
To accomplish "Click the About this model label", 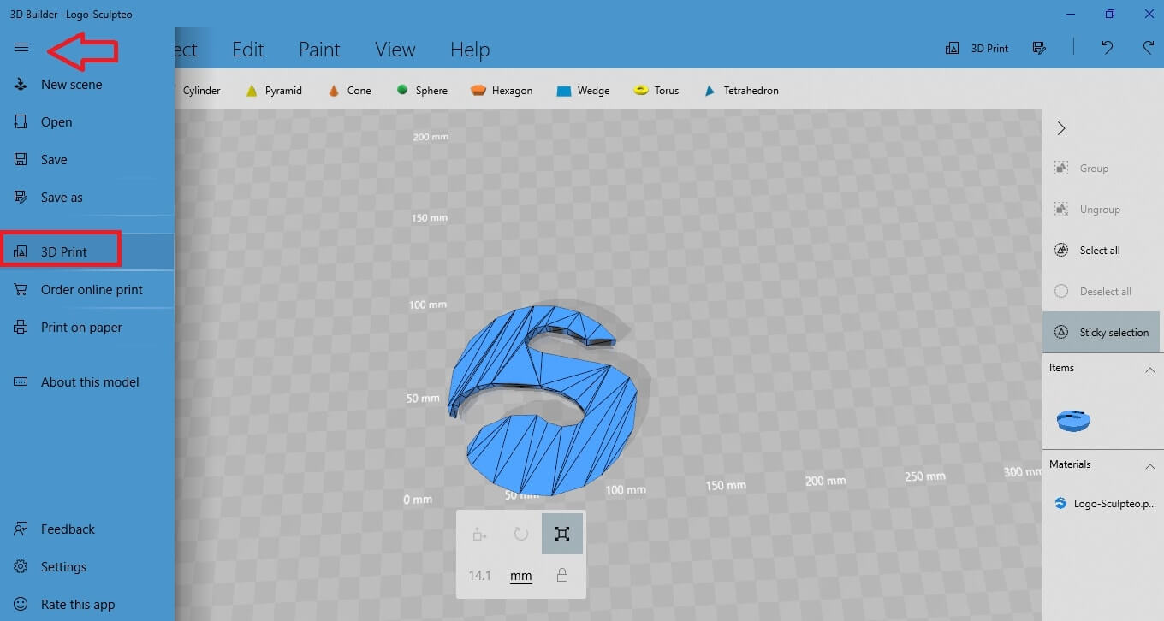I will tap(90, 382).
